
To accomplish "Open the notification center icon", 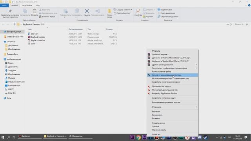I will (246, 137).
